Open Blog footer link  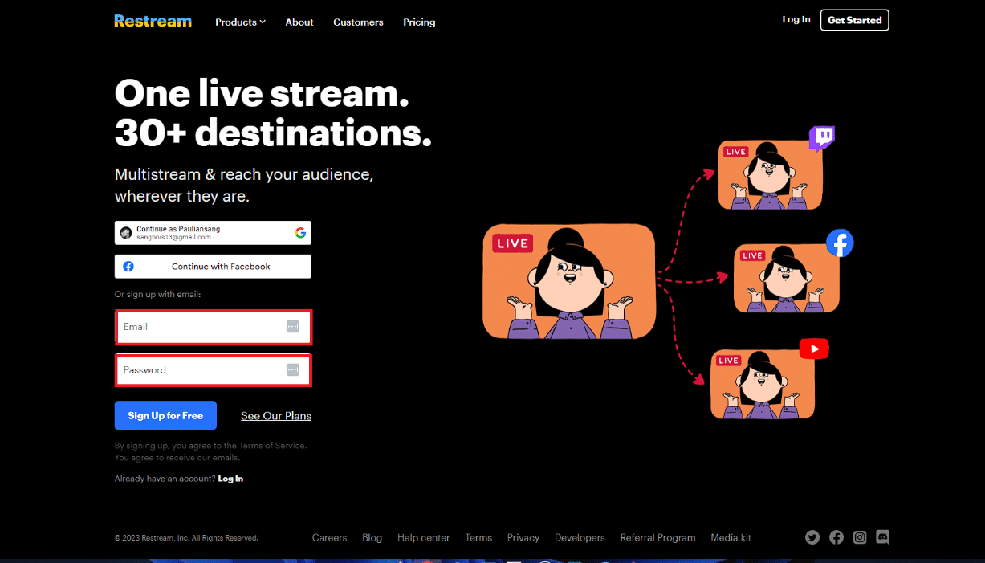372,538
